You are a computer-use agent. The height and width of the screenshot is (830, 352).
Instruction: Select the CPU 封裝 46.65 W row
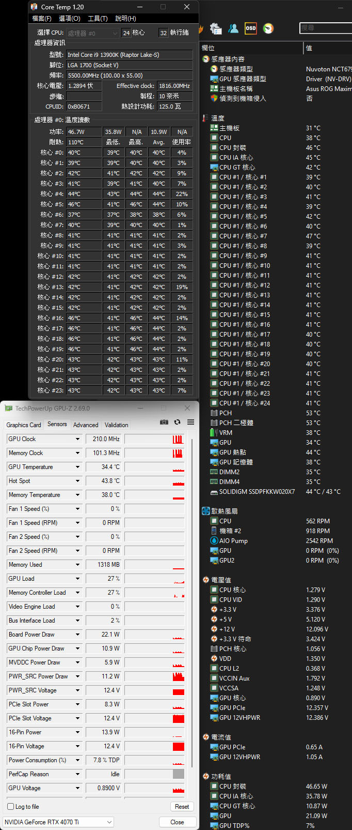click(276, 786)
